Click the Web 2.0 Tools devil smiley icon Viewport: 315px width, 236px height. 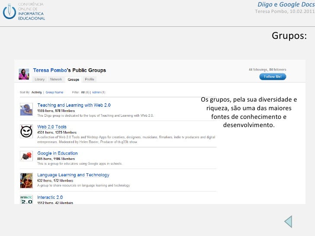(26, 131)
